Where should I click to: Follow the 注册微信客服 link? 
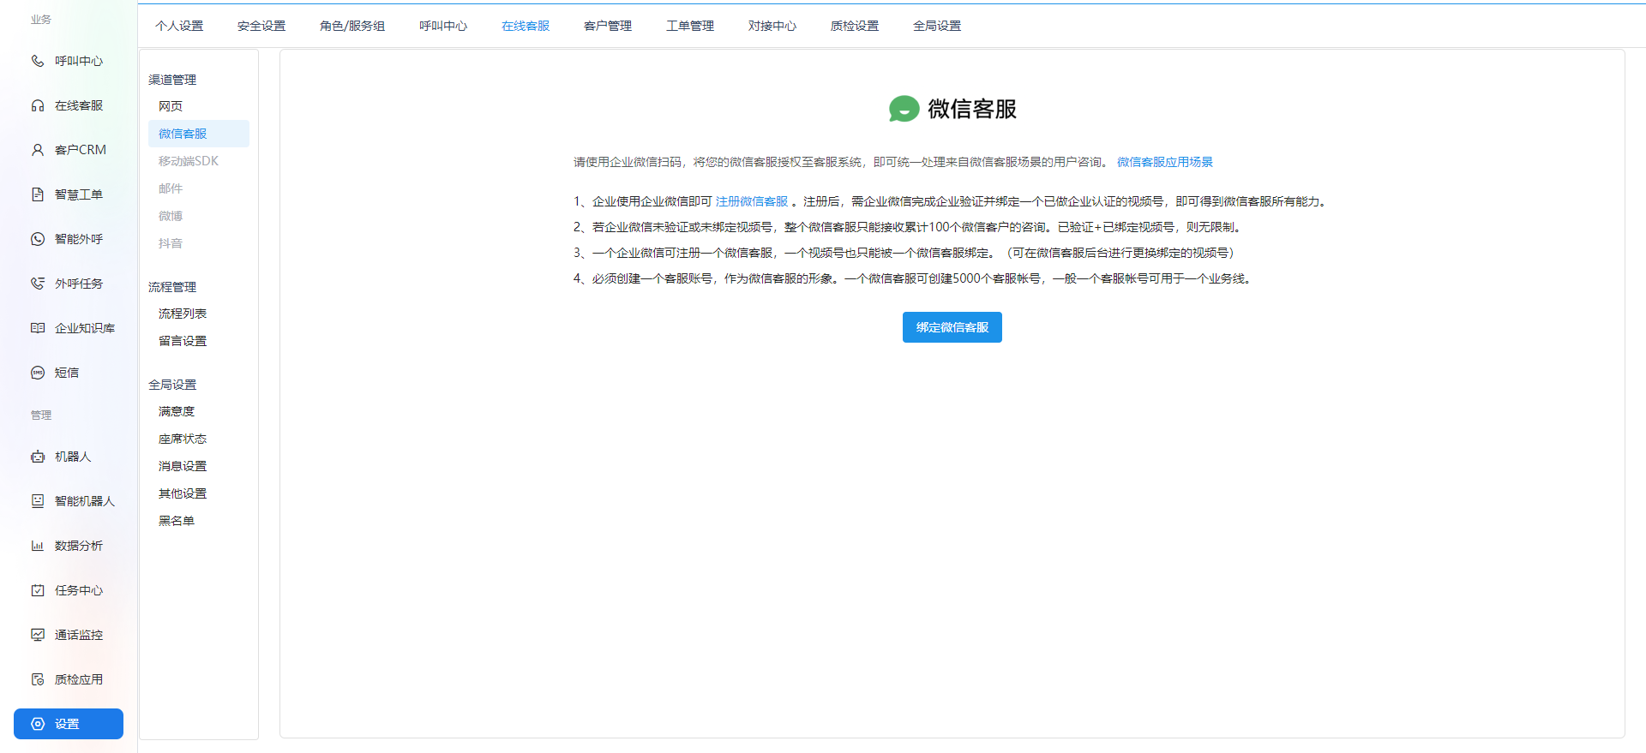coord(752,201)
